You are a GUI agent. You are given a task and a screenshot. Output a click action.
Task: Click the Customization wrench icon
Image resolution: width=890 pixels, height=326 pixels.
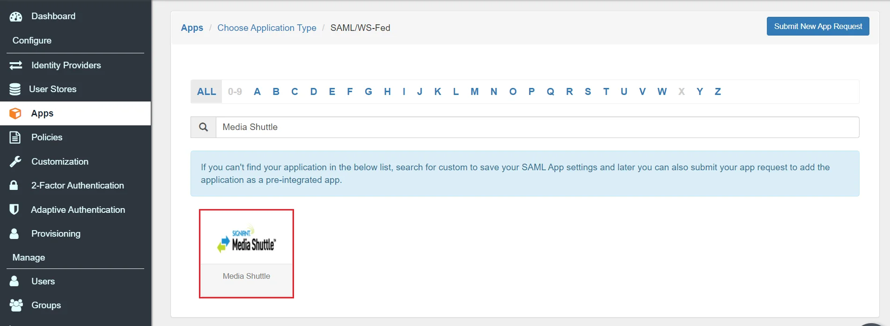pos(15,161)
